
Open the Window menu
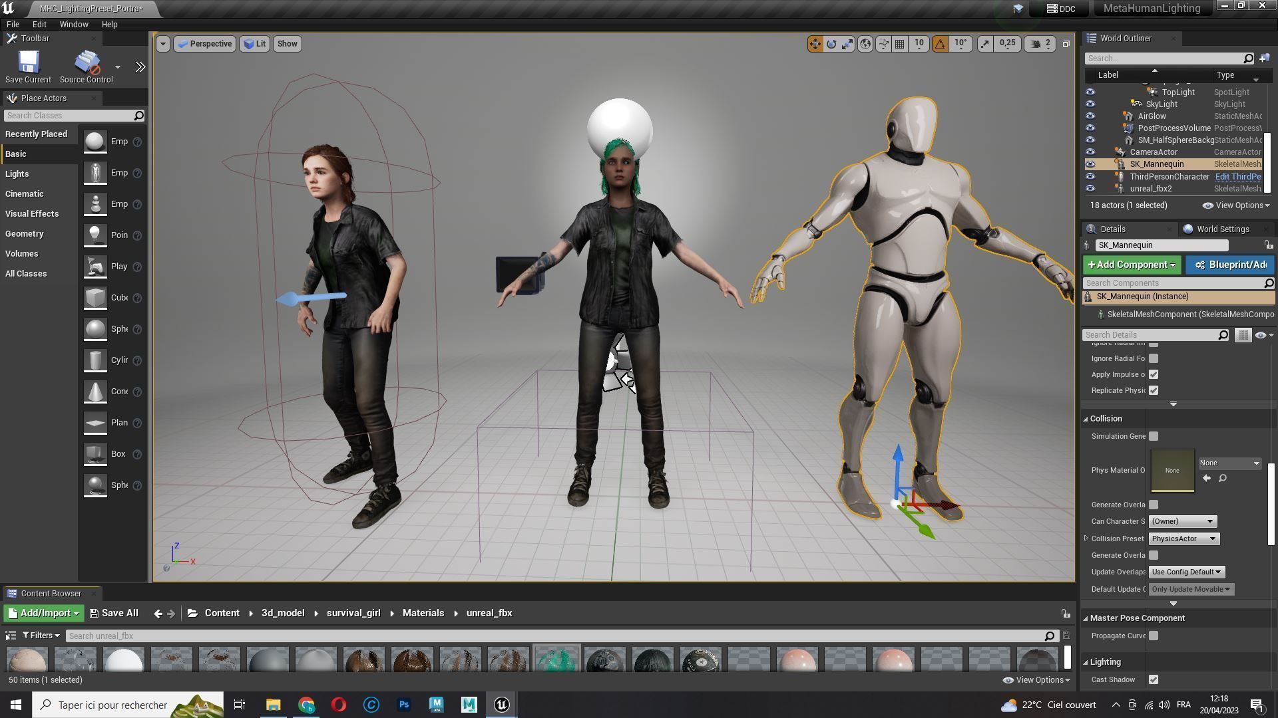pyautogui.click(x=73, y=24)
